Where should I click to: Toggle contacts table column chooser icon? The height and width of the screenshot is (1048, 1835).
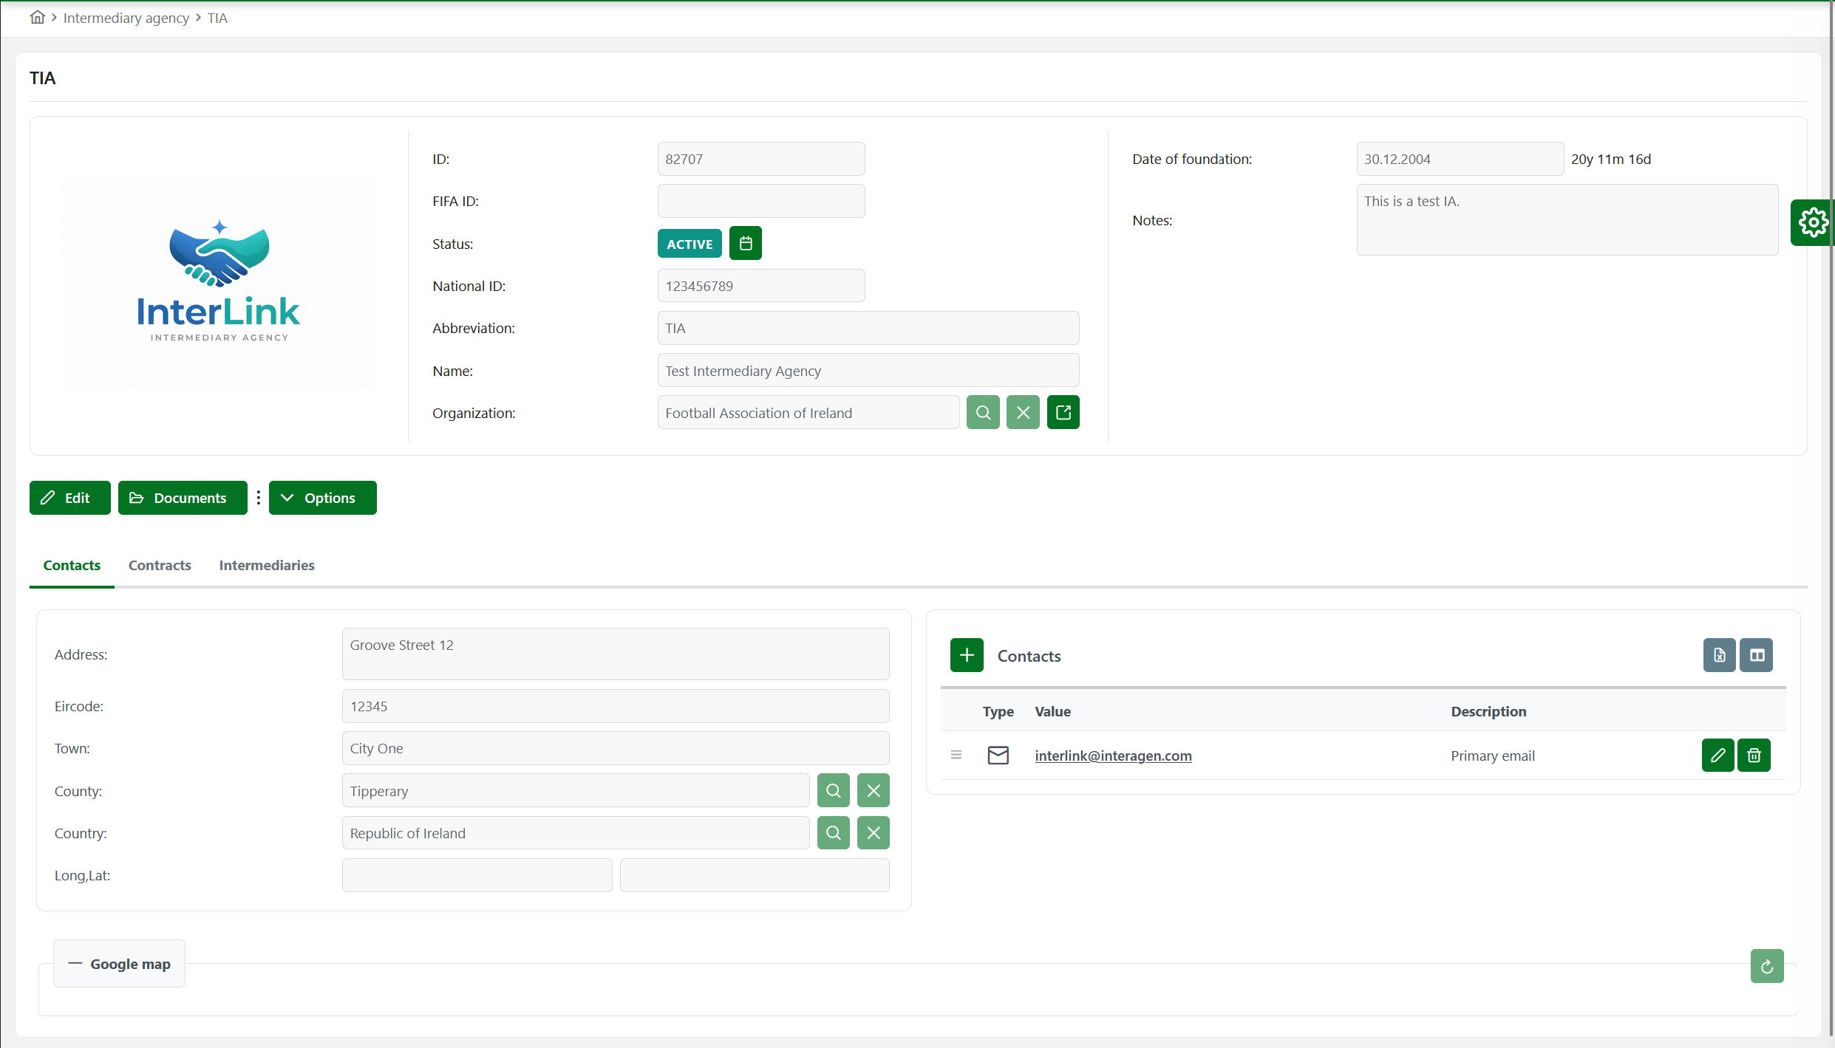1756,656
